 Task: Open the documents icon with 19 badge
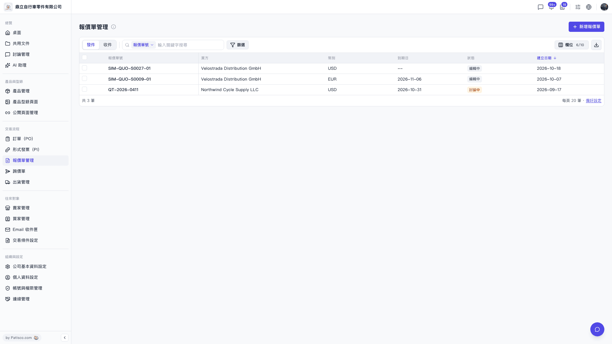[x=562, y=7]
